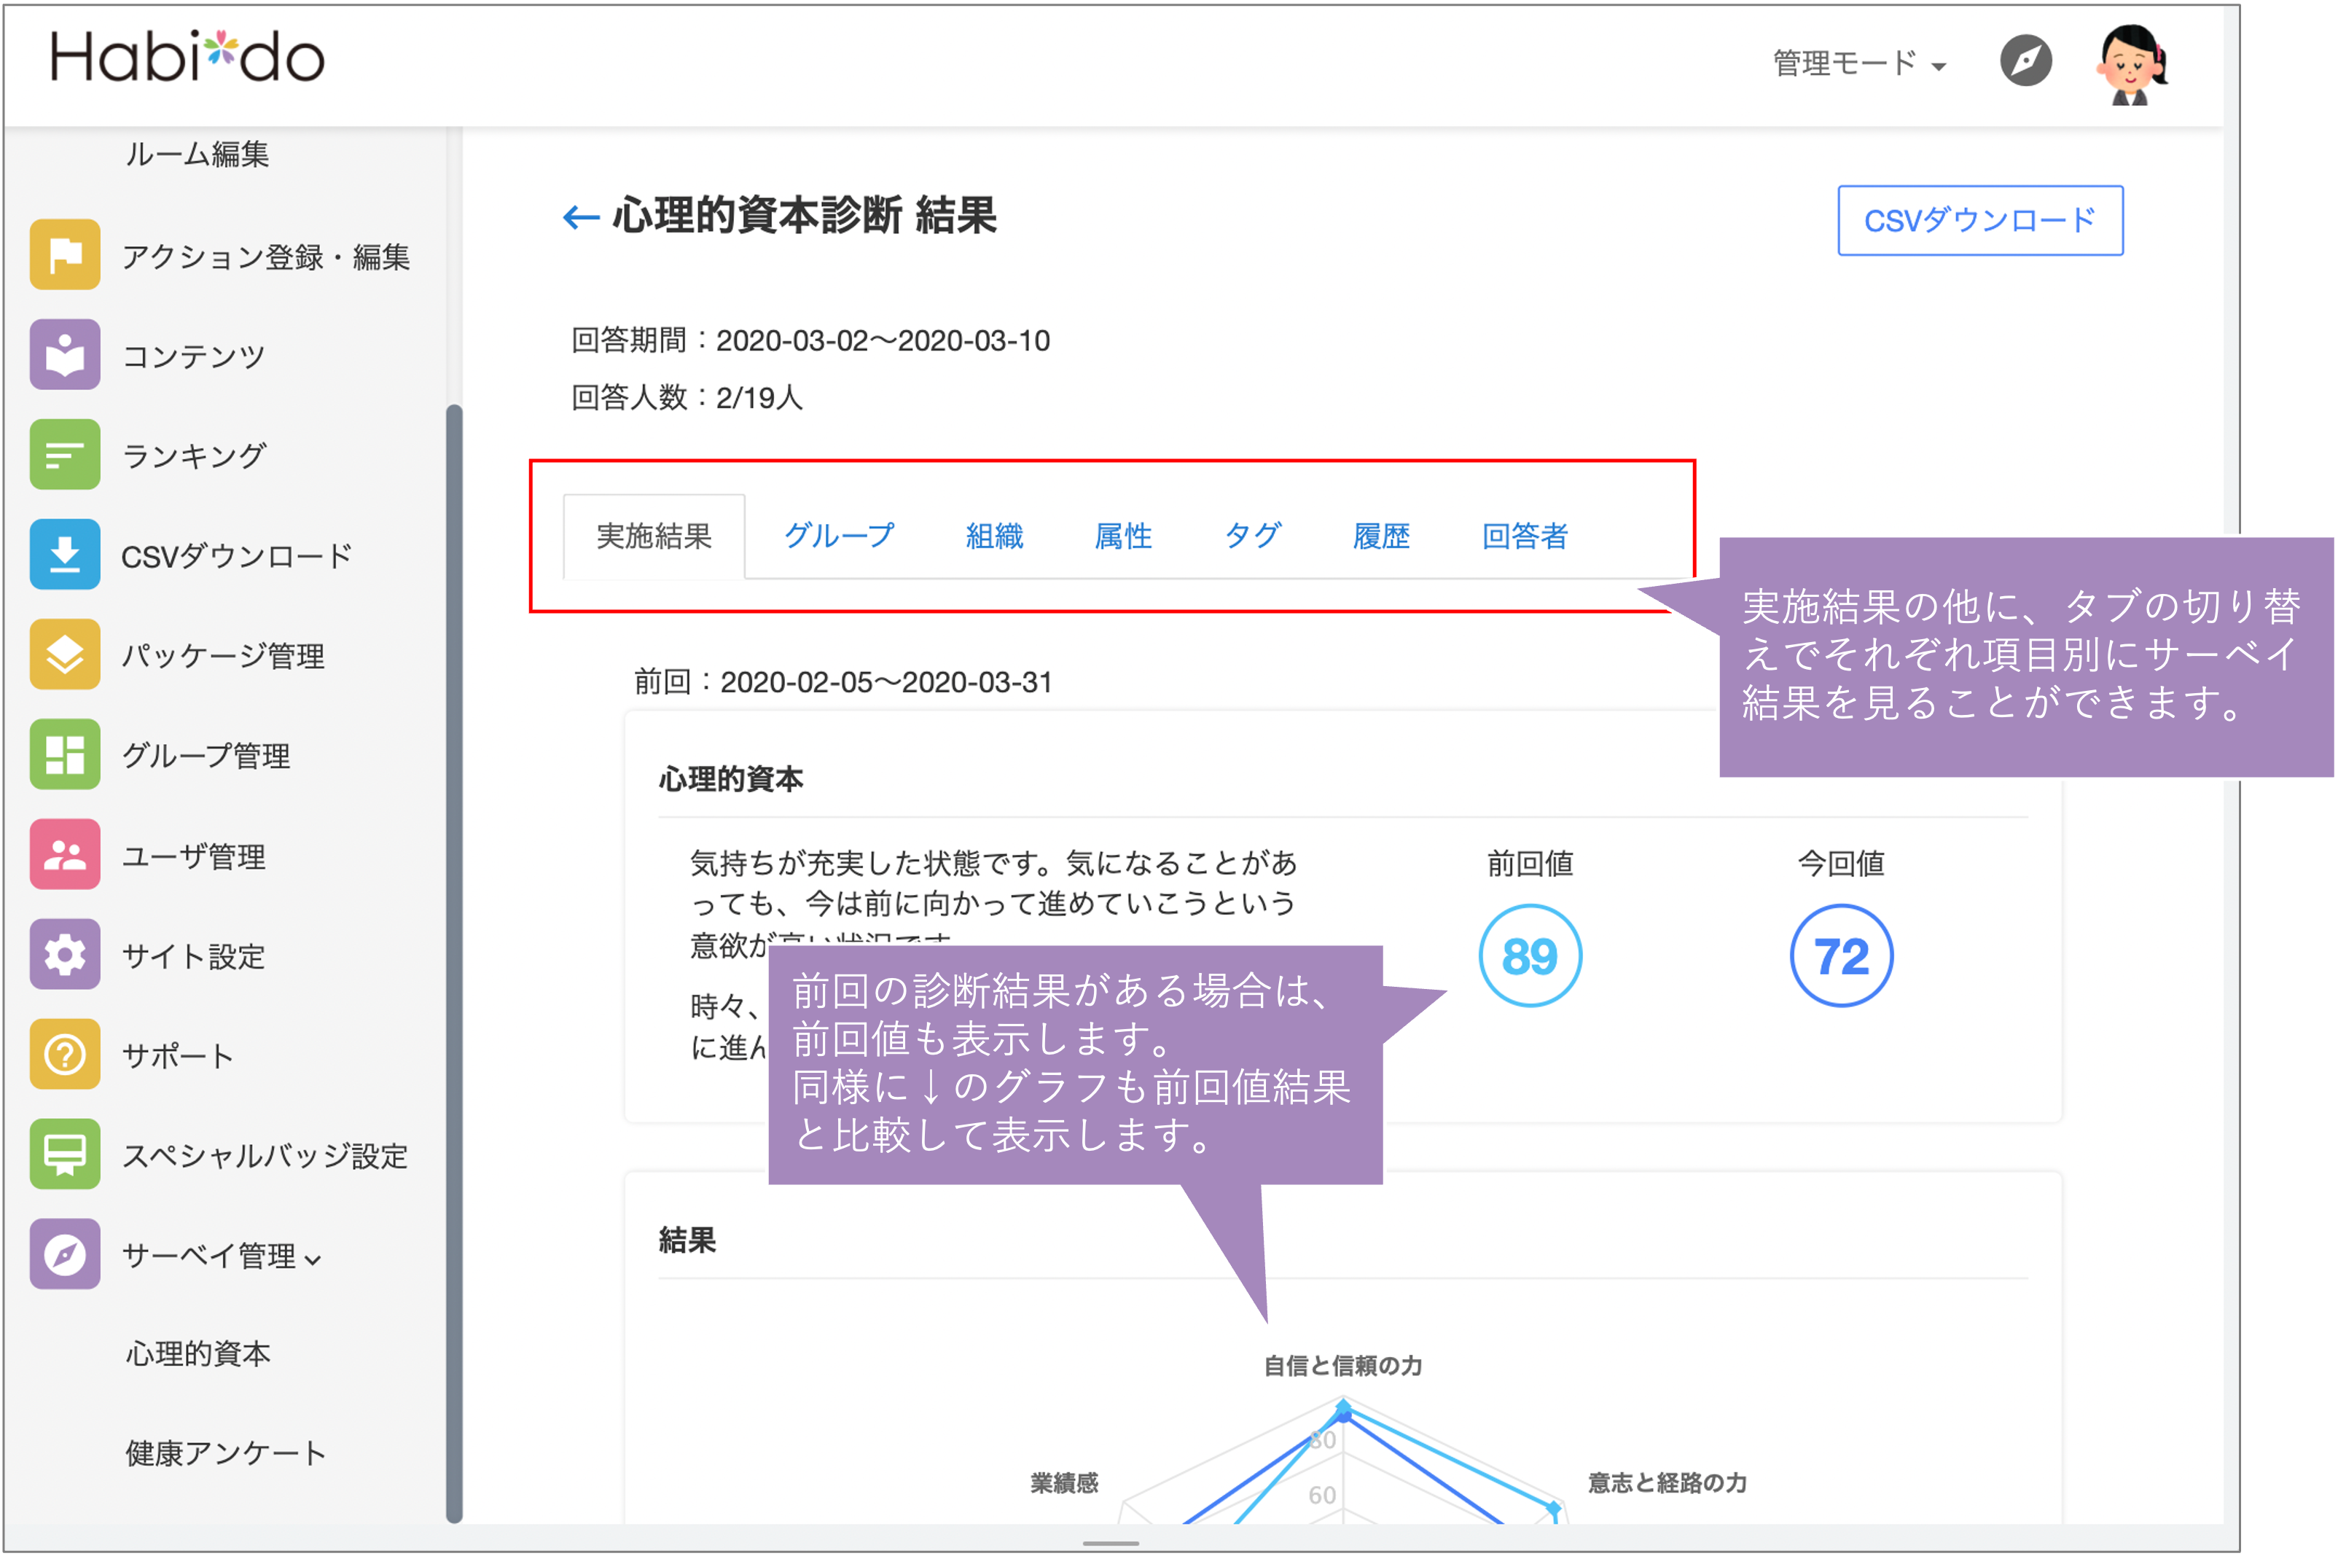Open スペシャルバッジ設定 menu label

point(265,1156)
